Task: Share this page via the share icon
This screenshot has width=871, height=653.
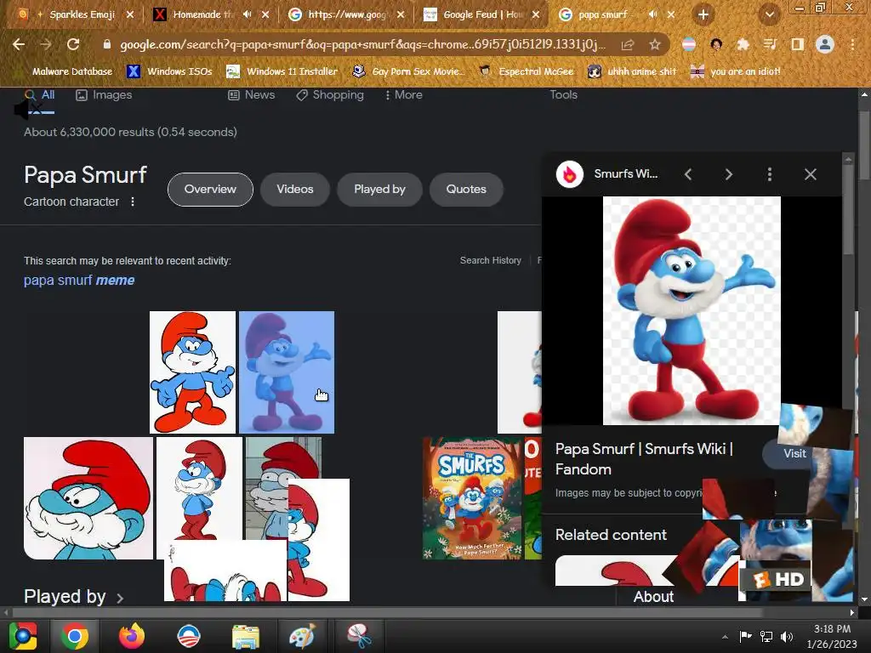Action: coord(628,44)
